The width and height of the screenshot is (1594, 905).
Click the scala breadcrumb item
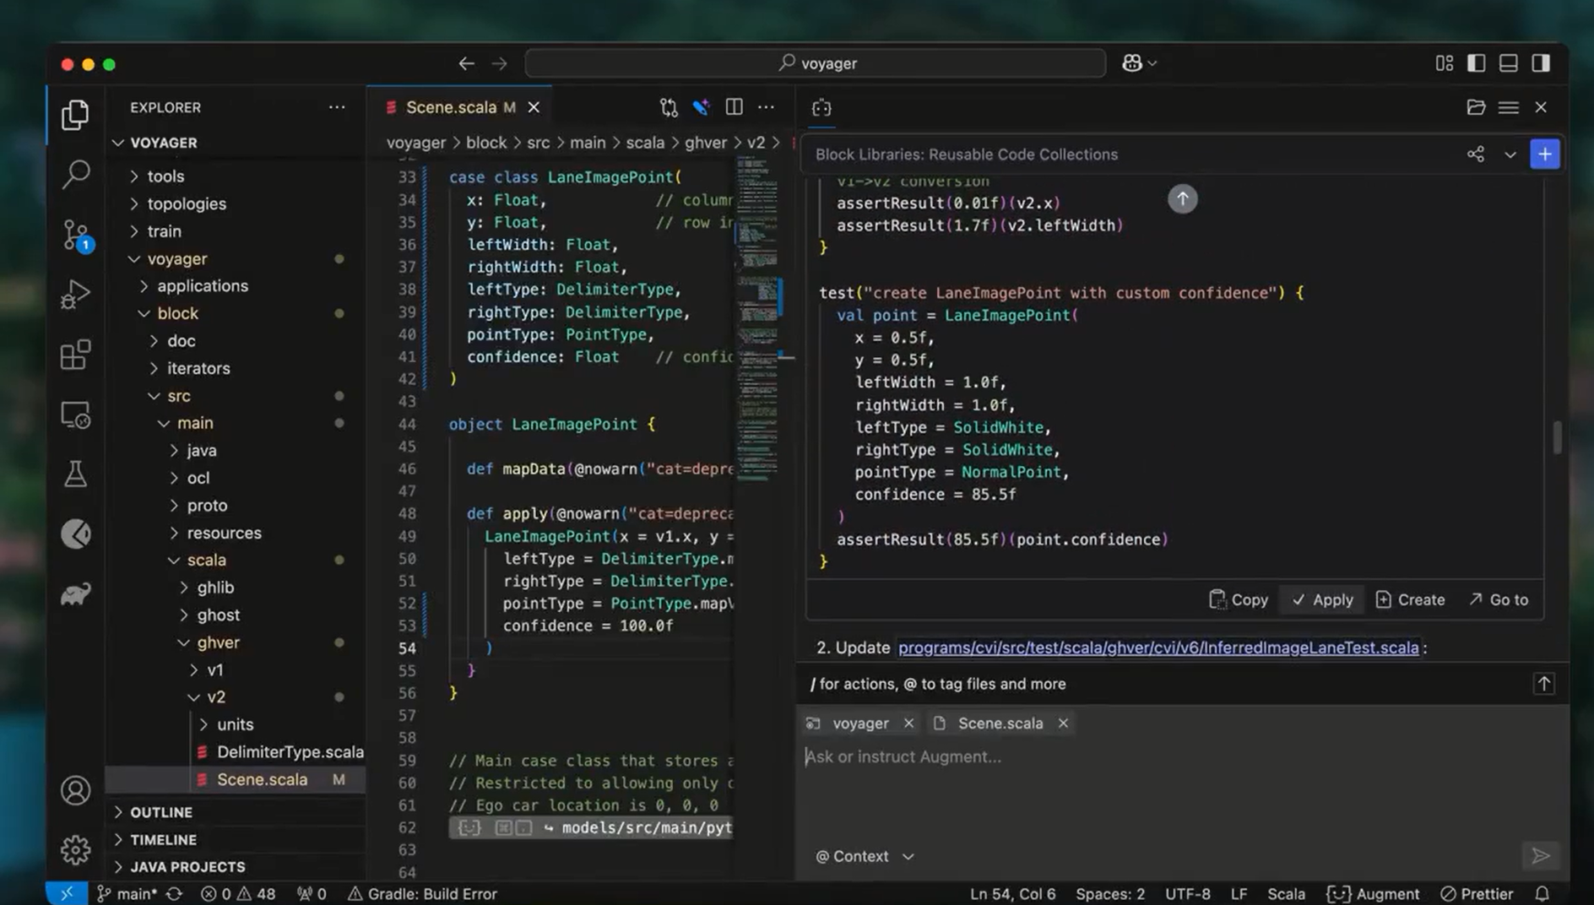pyautogui.click(x=644, y=143)
